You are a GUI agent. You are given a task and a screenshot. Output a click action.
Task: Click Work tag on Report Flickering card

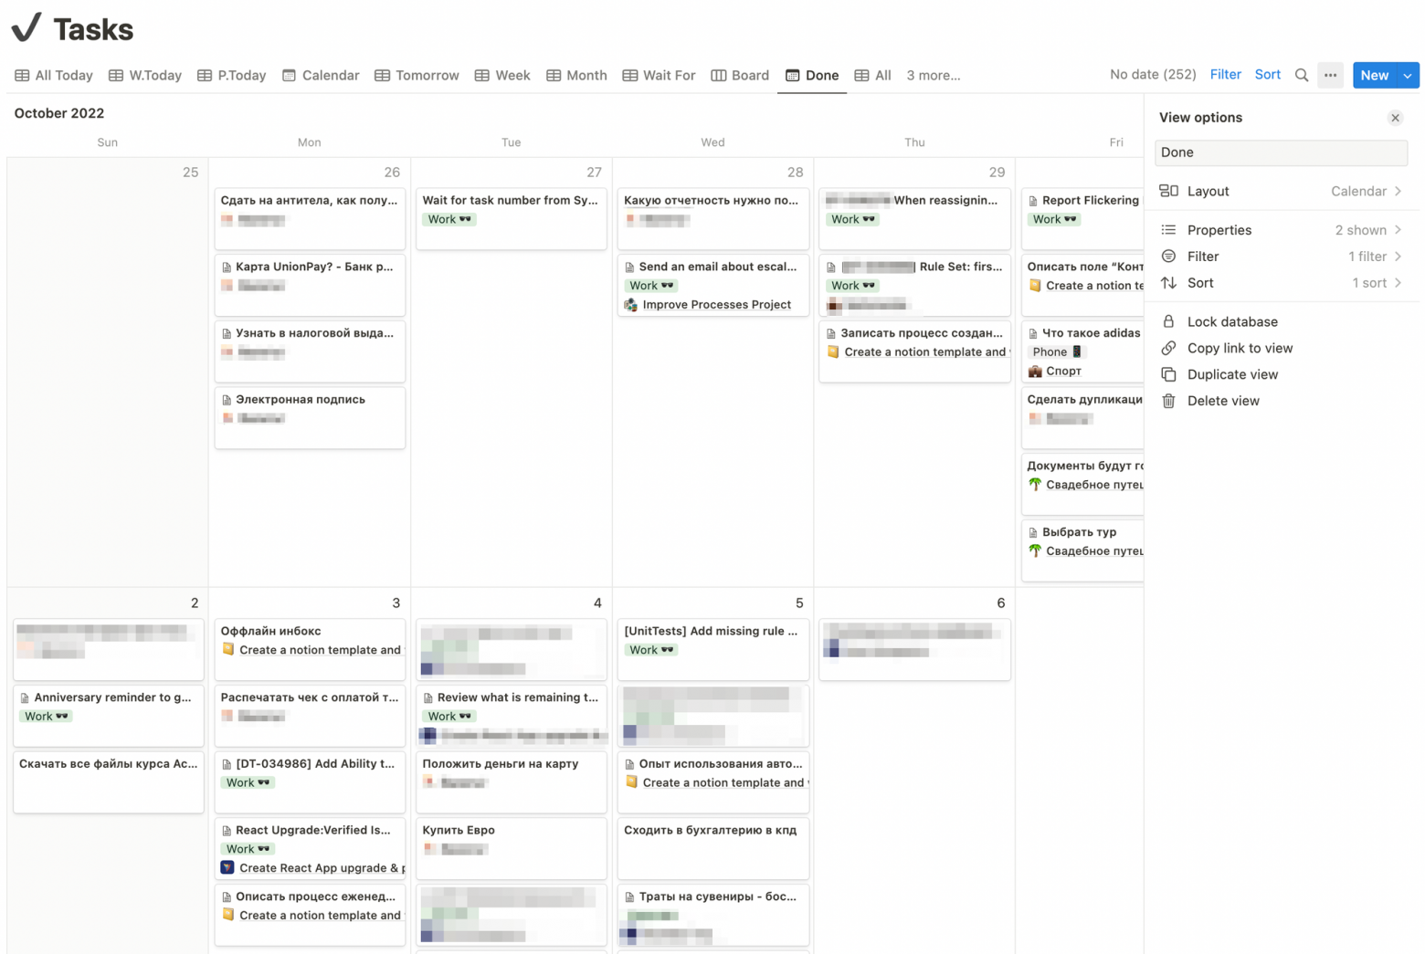pyautogui.click(x=1054, y=219)
